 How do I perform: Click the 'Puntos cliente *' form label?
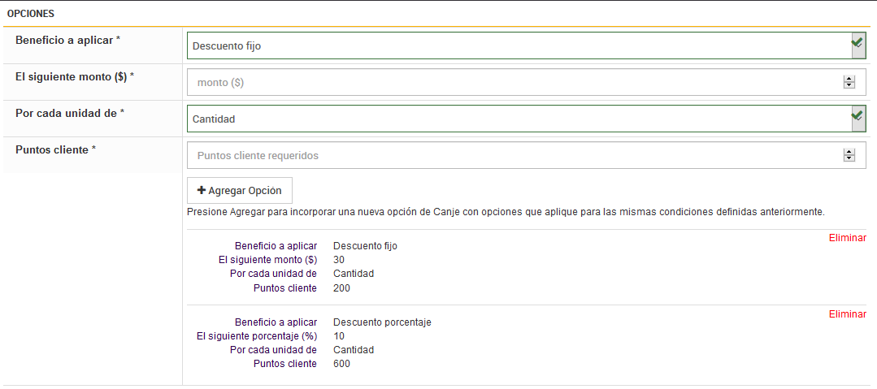(56, 149)
